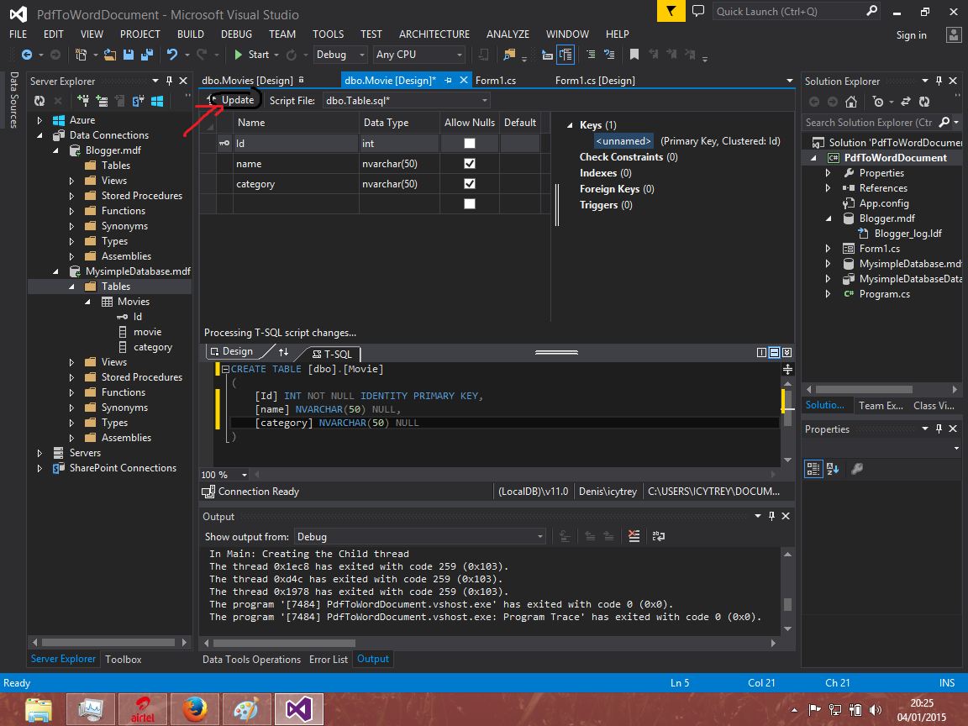Open the ARCHITECTURE menu
Image resolution: width=968 pixels, height=726 pixels.
434,34
